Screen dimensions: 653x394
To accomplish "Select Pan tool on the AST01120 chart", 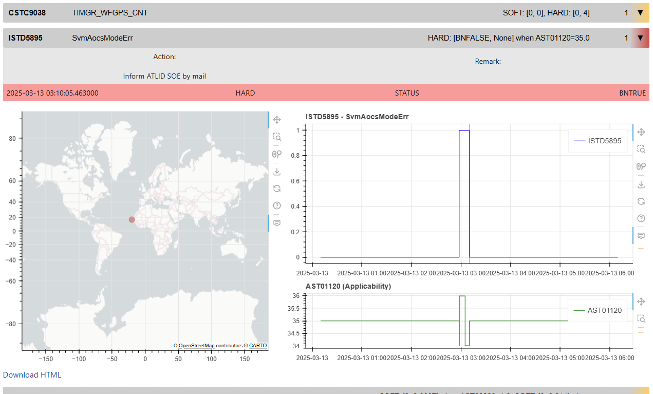I will [641, 302].
